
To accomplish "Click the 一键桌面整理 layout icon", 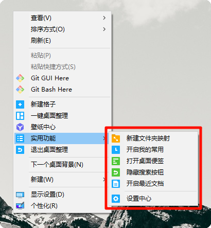I will coord(20,116).
